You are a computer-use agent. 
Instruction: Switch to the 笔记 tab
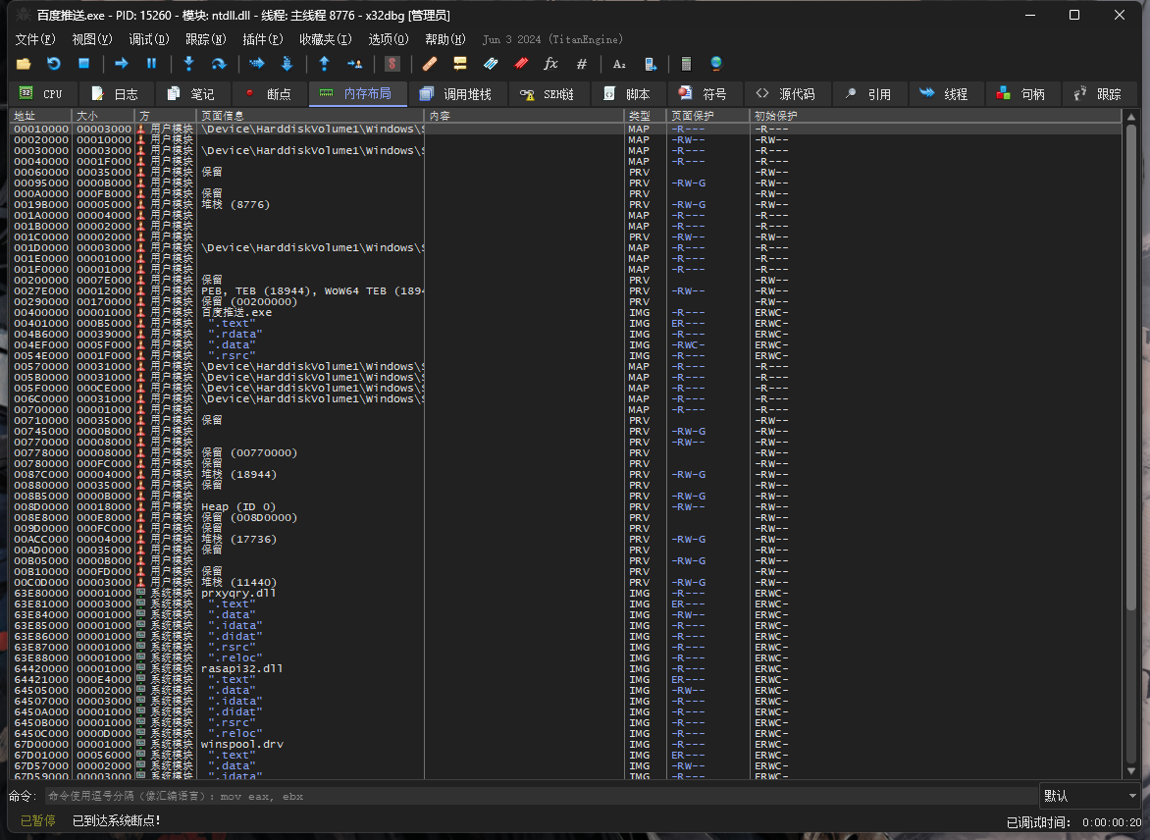[191, 94]
